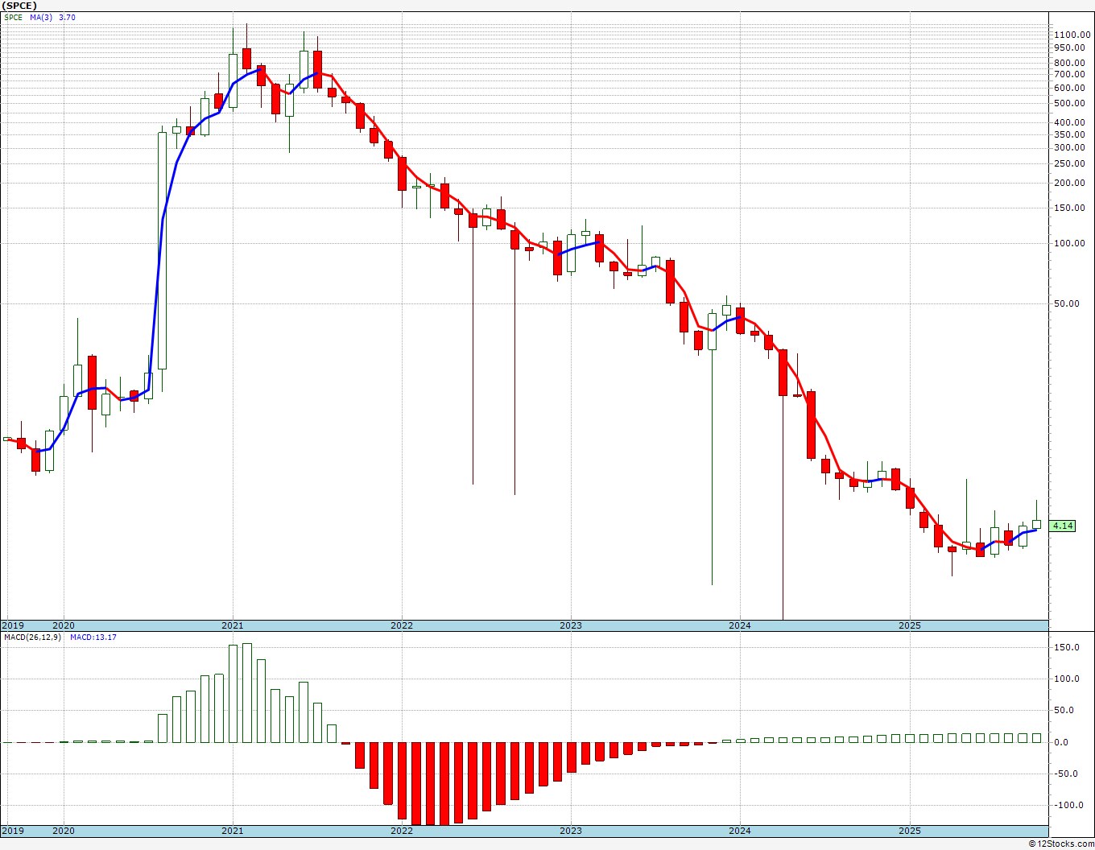Select 2023 on the MACD panel time axis

(570, 831)
